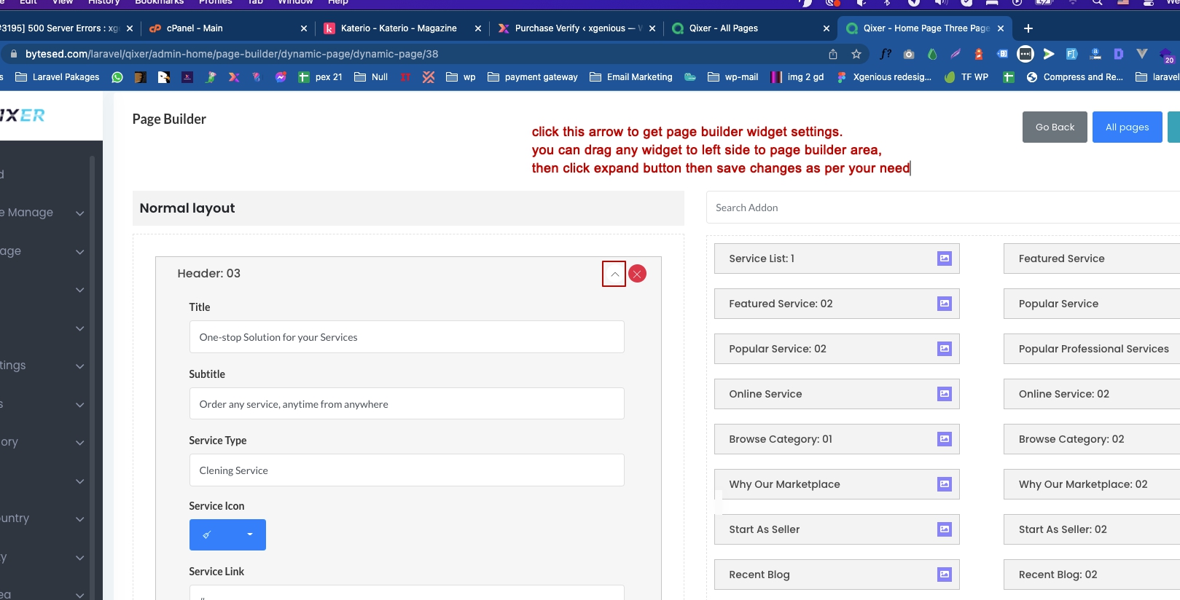
Task: Click the green droplet extension icon
Action: [932, 54]
